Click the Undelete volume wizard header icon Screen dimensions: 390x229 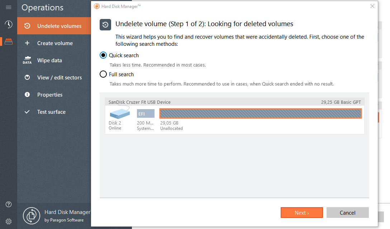click(x=105, y=25)
